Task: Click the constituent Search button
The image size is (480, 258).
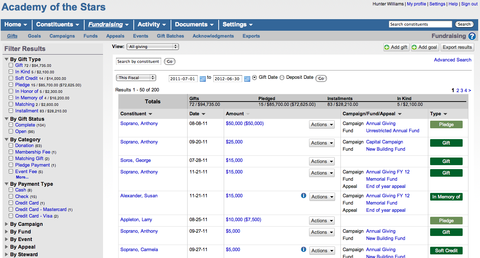Action: 464,24
